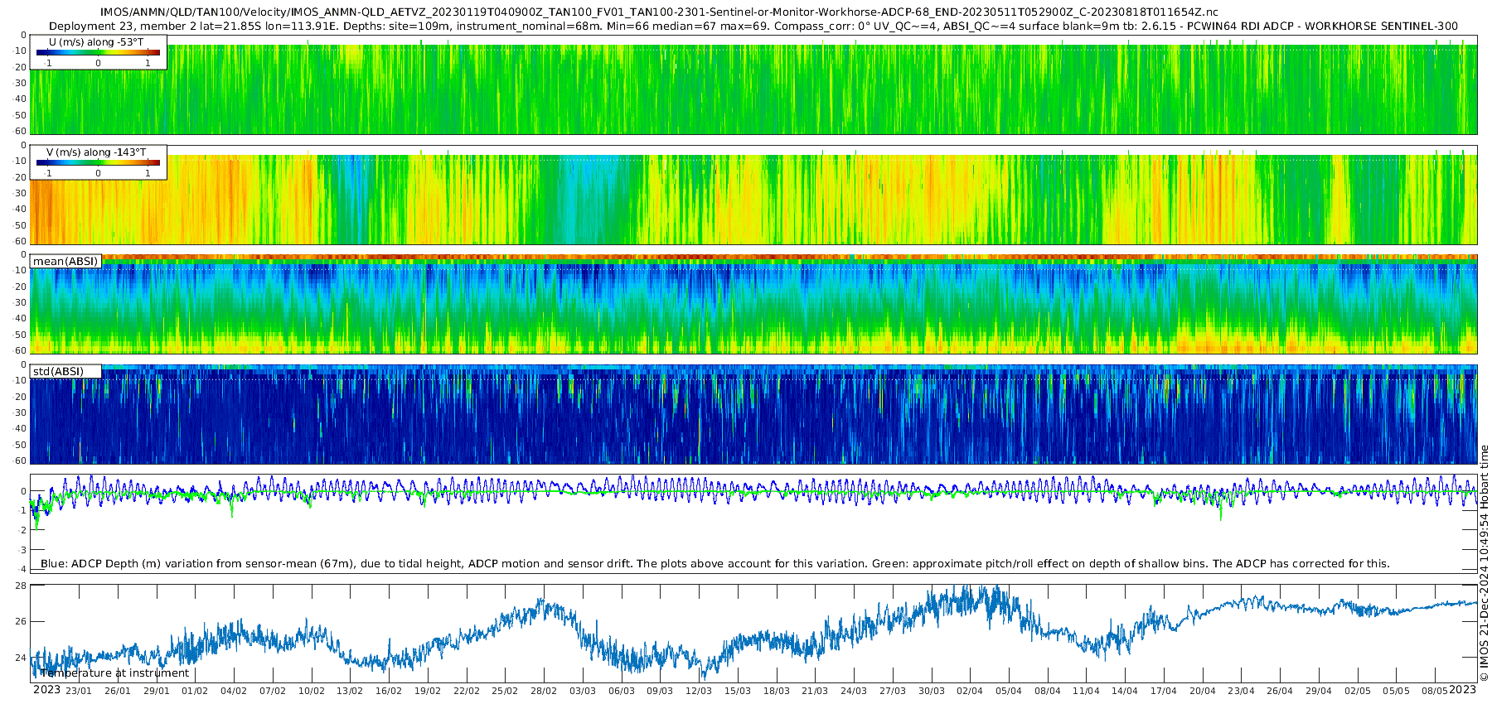Click the 15/03 date tick label
Viewport: 1492px width, 704px height.
click(738, 691)
